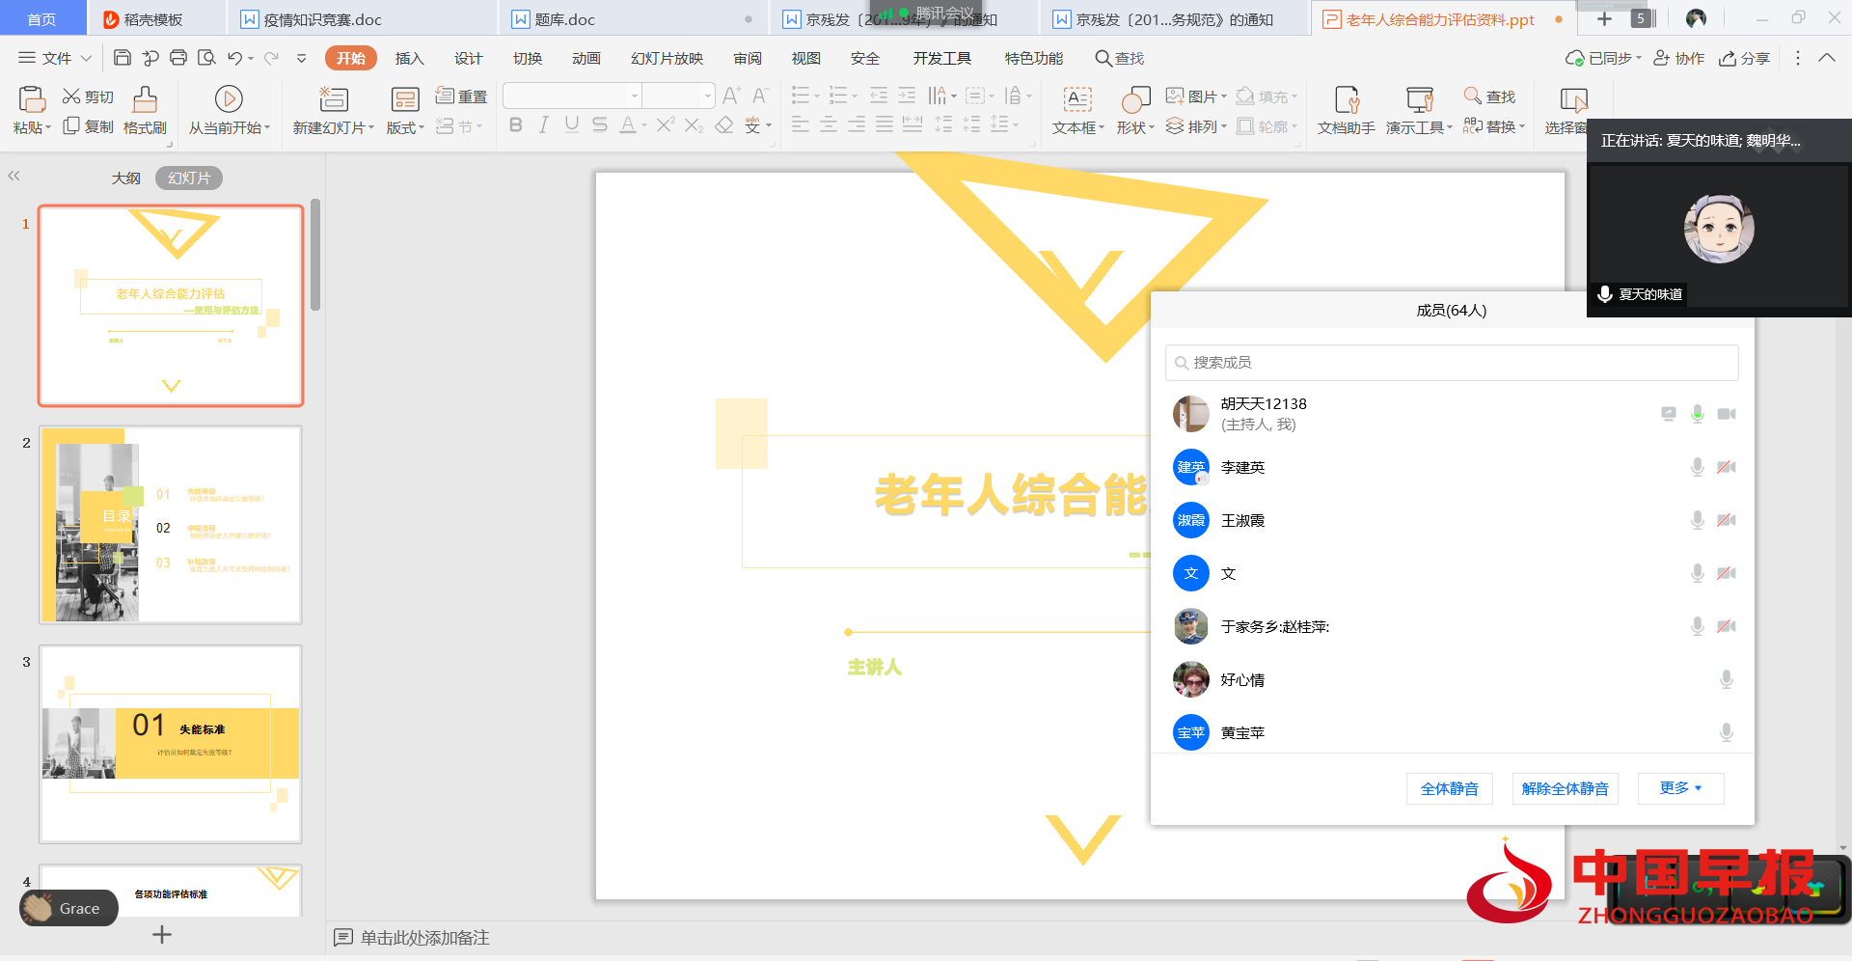The image size is (1852, 961).
Task: Toggle Strikethrough formatting
Action: tap(600, 125)
